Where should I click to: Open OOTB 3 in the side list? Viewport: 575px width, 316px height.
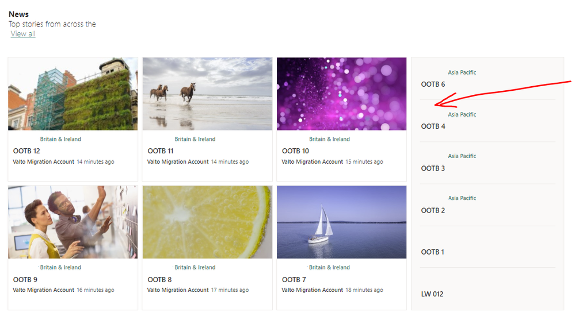point(433,168)
